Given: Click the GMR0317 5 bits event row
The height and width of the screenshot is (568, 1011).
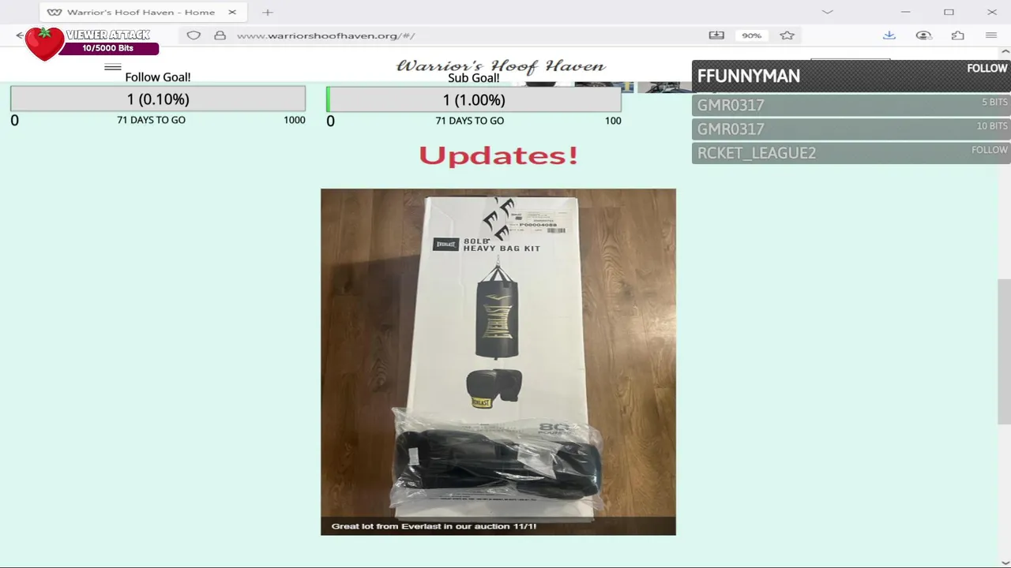Looking at the screenshot, I should [x=851, y=105].
